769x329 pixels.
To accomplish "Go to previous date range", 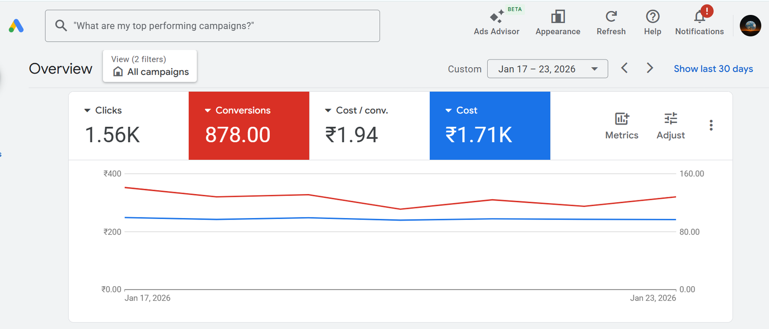I will [x=624, y=68].
